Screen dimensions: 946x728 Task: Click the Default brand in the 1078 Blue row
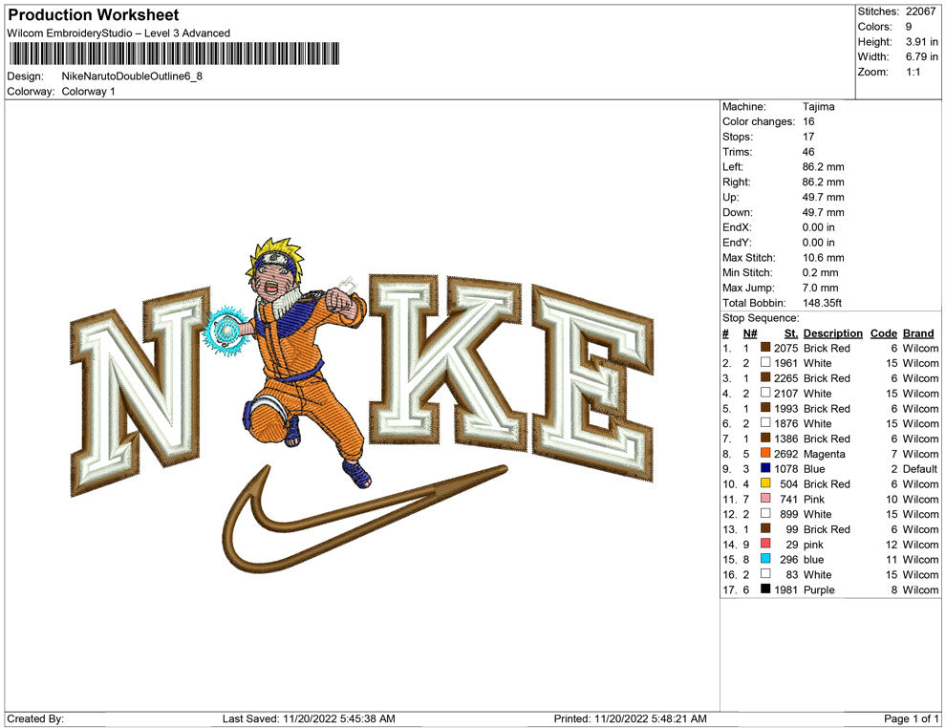click(x=920, y=469)
